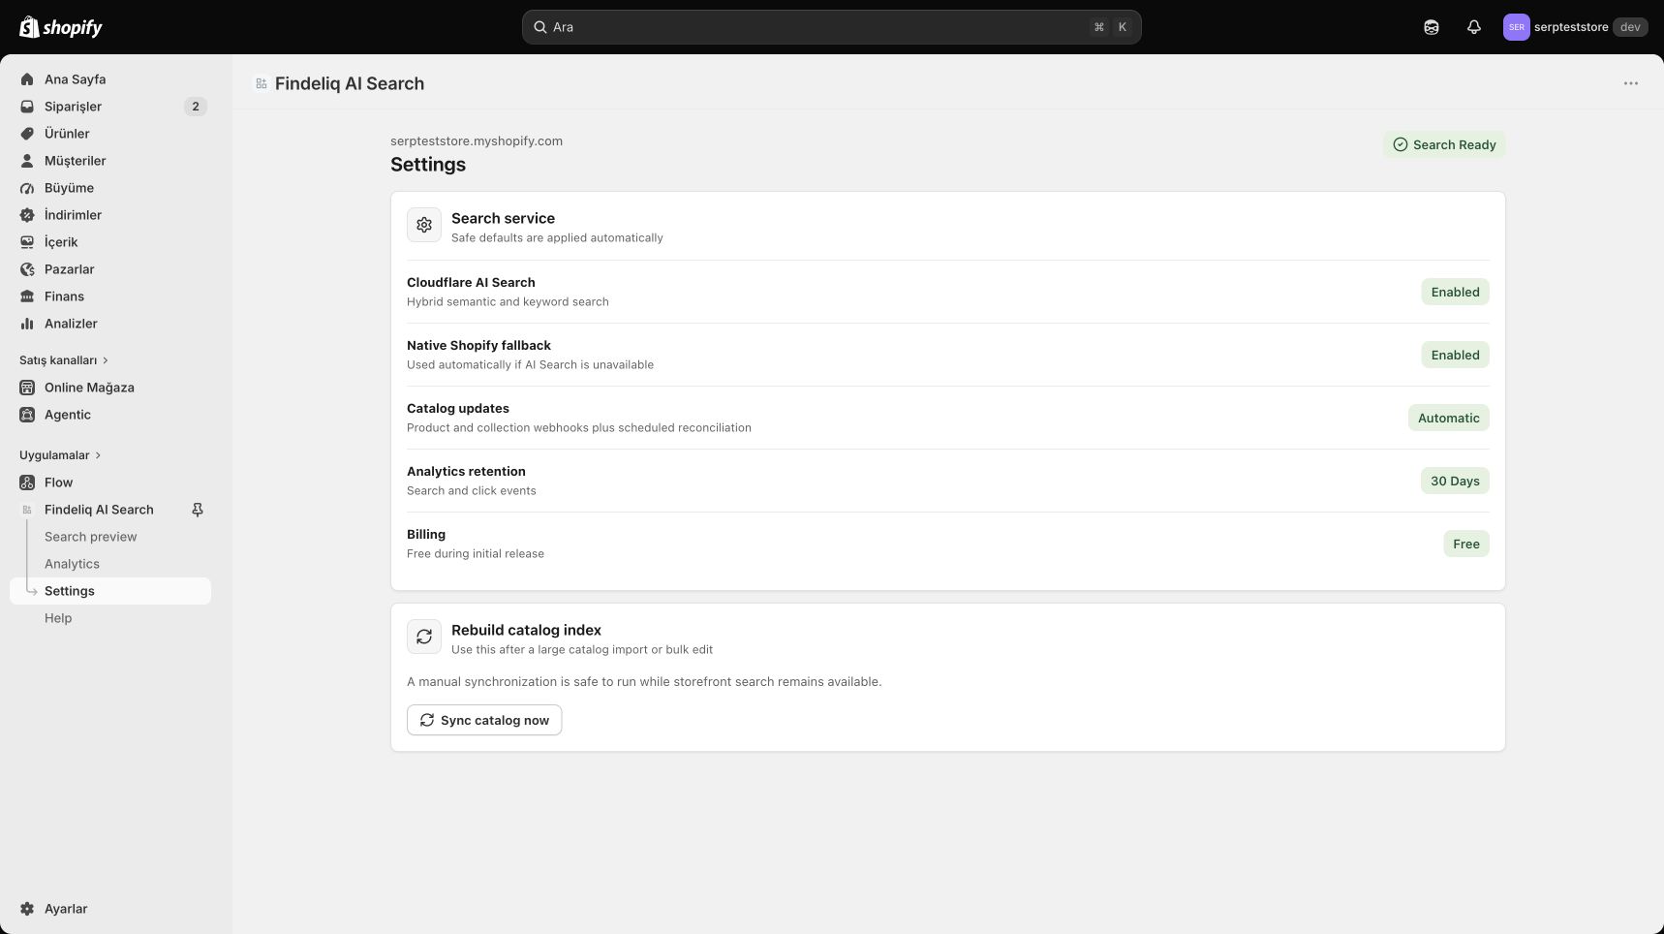Click Enabled badge for Cloudflare AI Search
This screenshot has width=1664, height=934.
(x=1455, y=292)
